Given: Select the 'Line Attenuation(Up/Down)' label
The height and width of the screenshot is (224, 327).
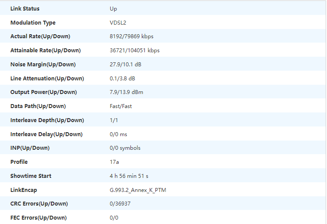Looking at the screenshot, I should click(x=47, y=78).
